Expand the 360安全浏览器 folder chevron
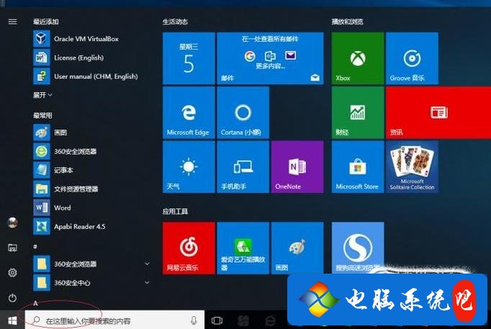Image resolution: width=491 pixels, height=329 pixels. [x=147, y=264]
